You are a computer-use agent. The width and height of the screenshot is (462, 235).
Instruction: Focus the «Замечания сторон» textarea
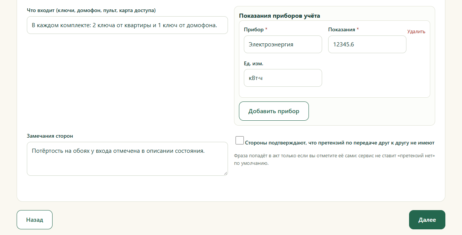[127, 159]
